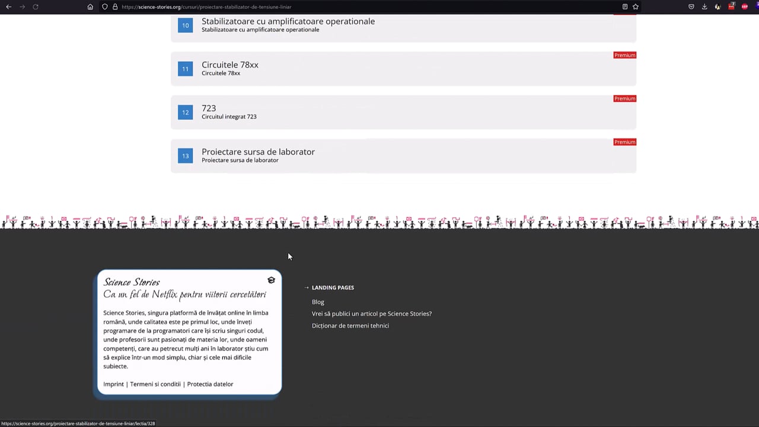View site security padlock info
Screen dimensions: 759x427
click(x=114, y=7)
